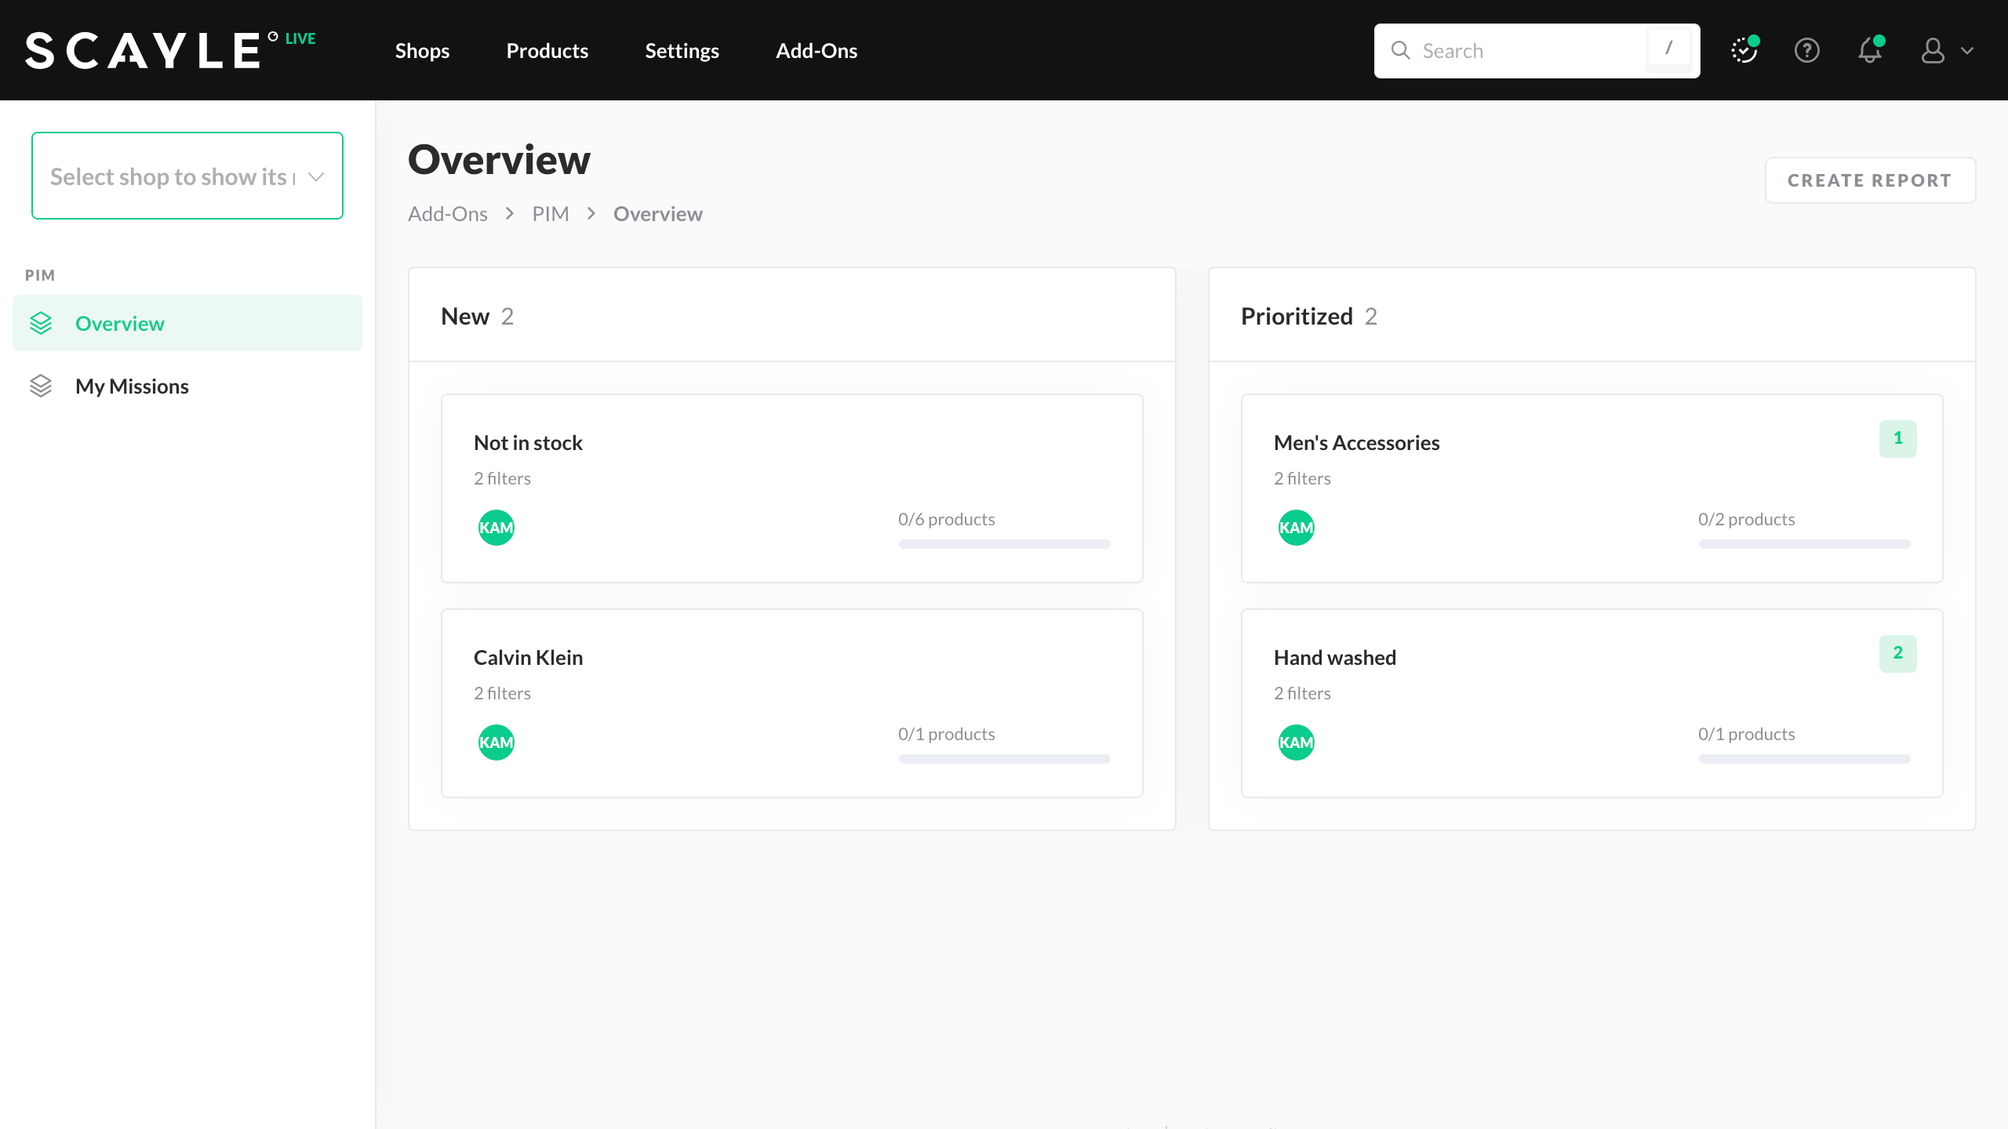Click priority badge 1 on Men's Accessories
This screenshot has width=2008, height=1129.
point(1897,438)
